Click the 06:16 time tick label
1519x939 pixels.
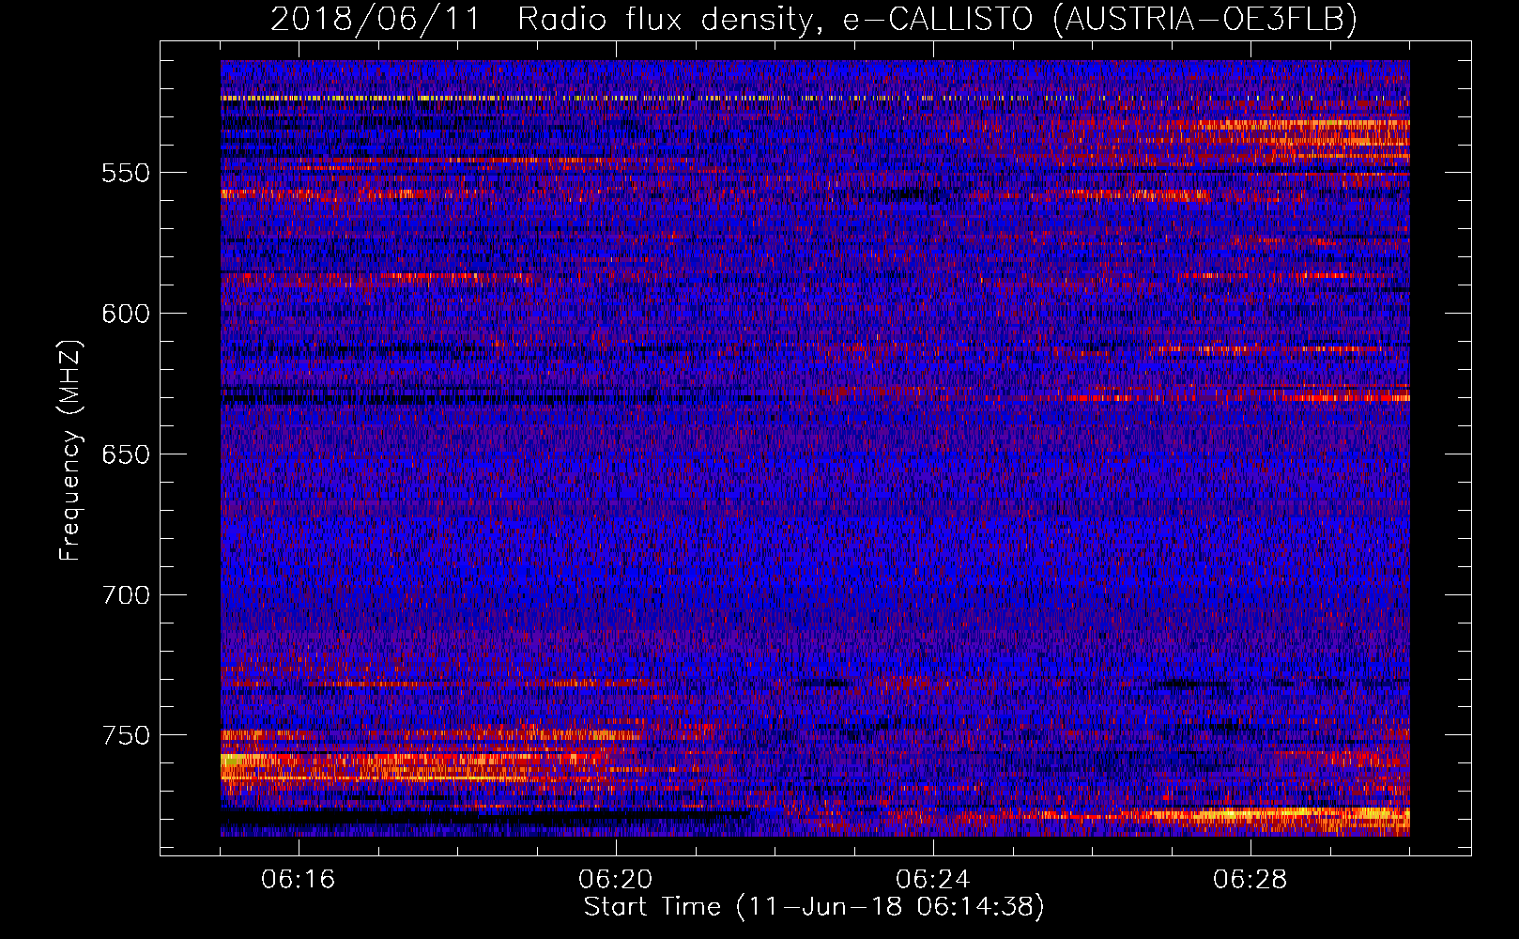pyautogui.click(x=299, y=880)
